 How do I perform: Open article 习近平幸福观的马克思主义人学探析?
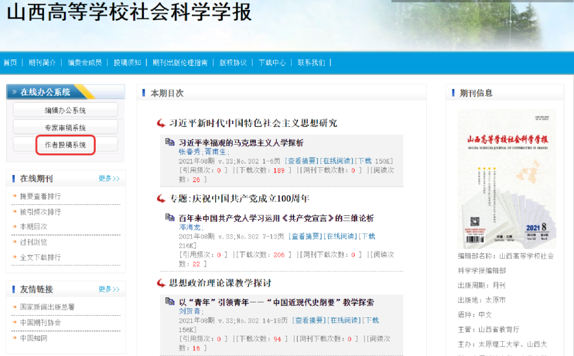[241, 143]
